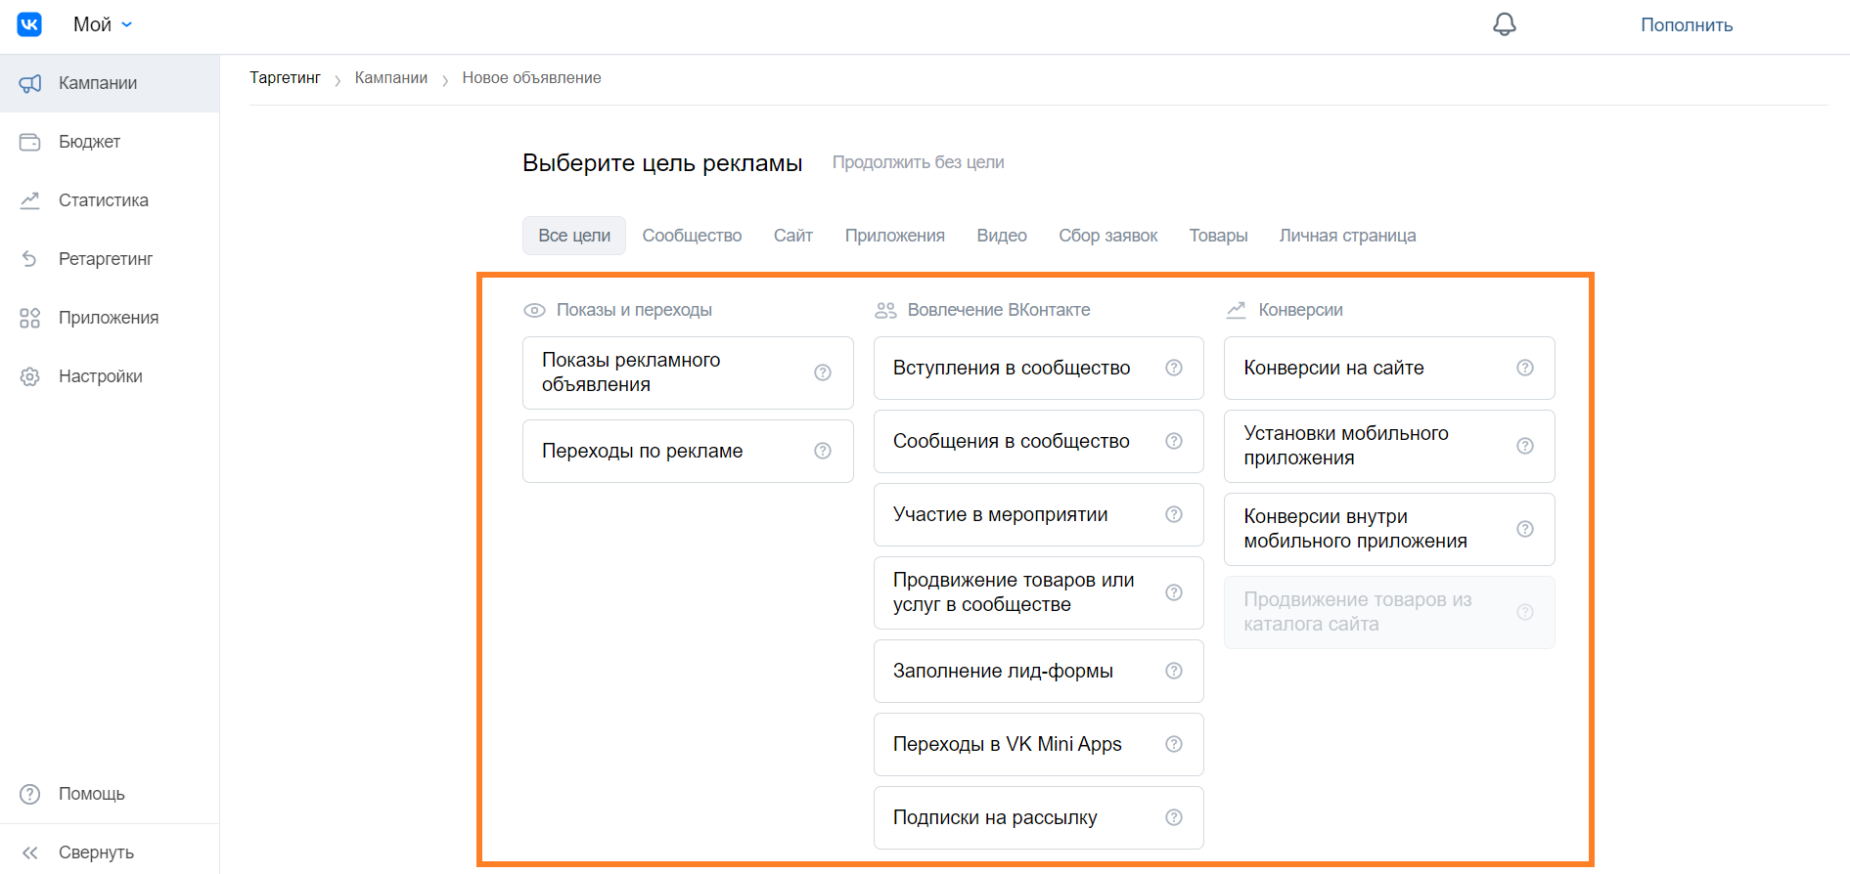Click the collapse double-chevron icon

[30, 852]
